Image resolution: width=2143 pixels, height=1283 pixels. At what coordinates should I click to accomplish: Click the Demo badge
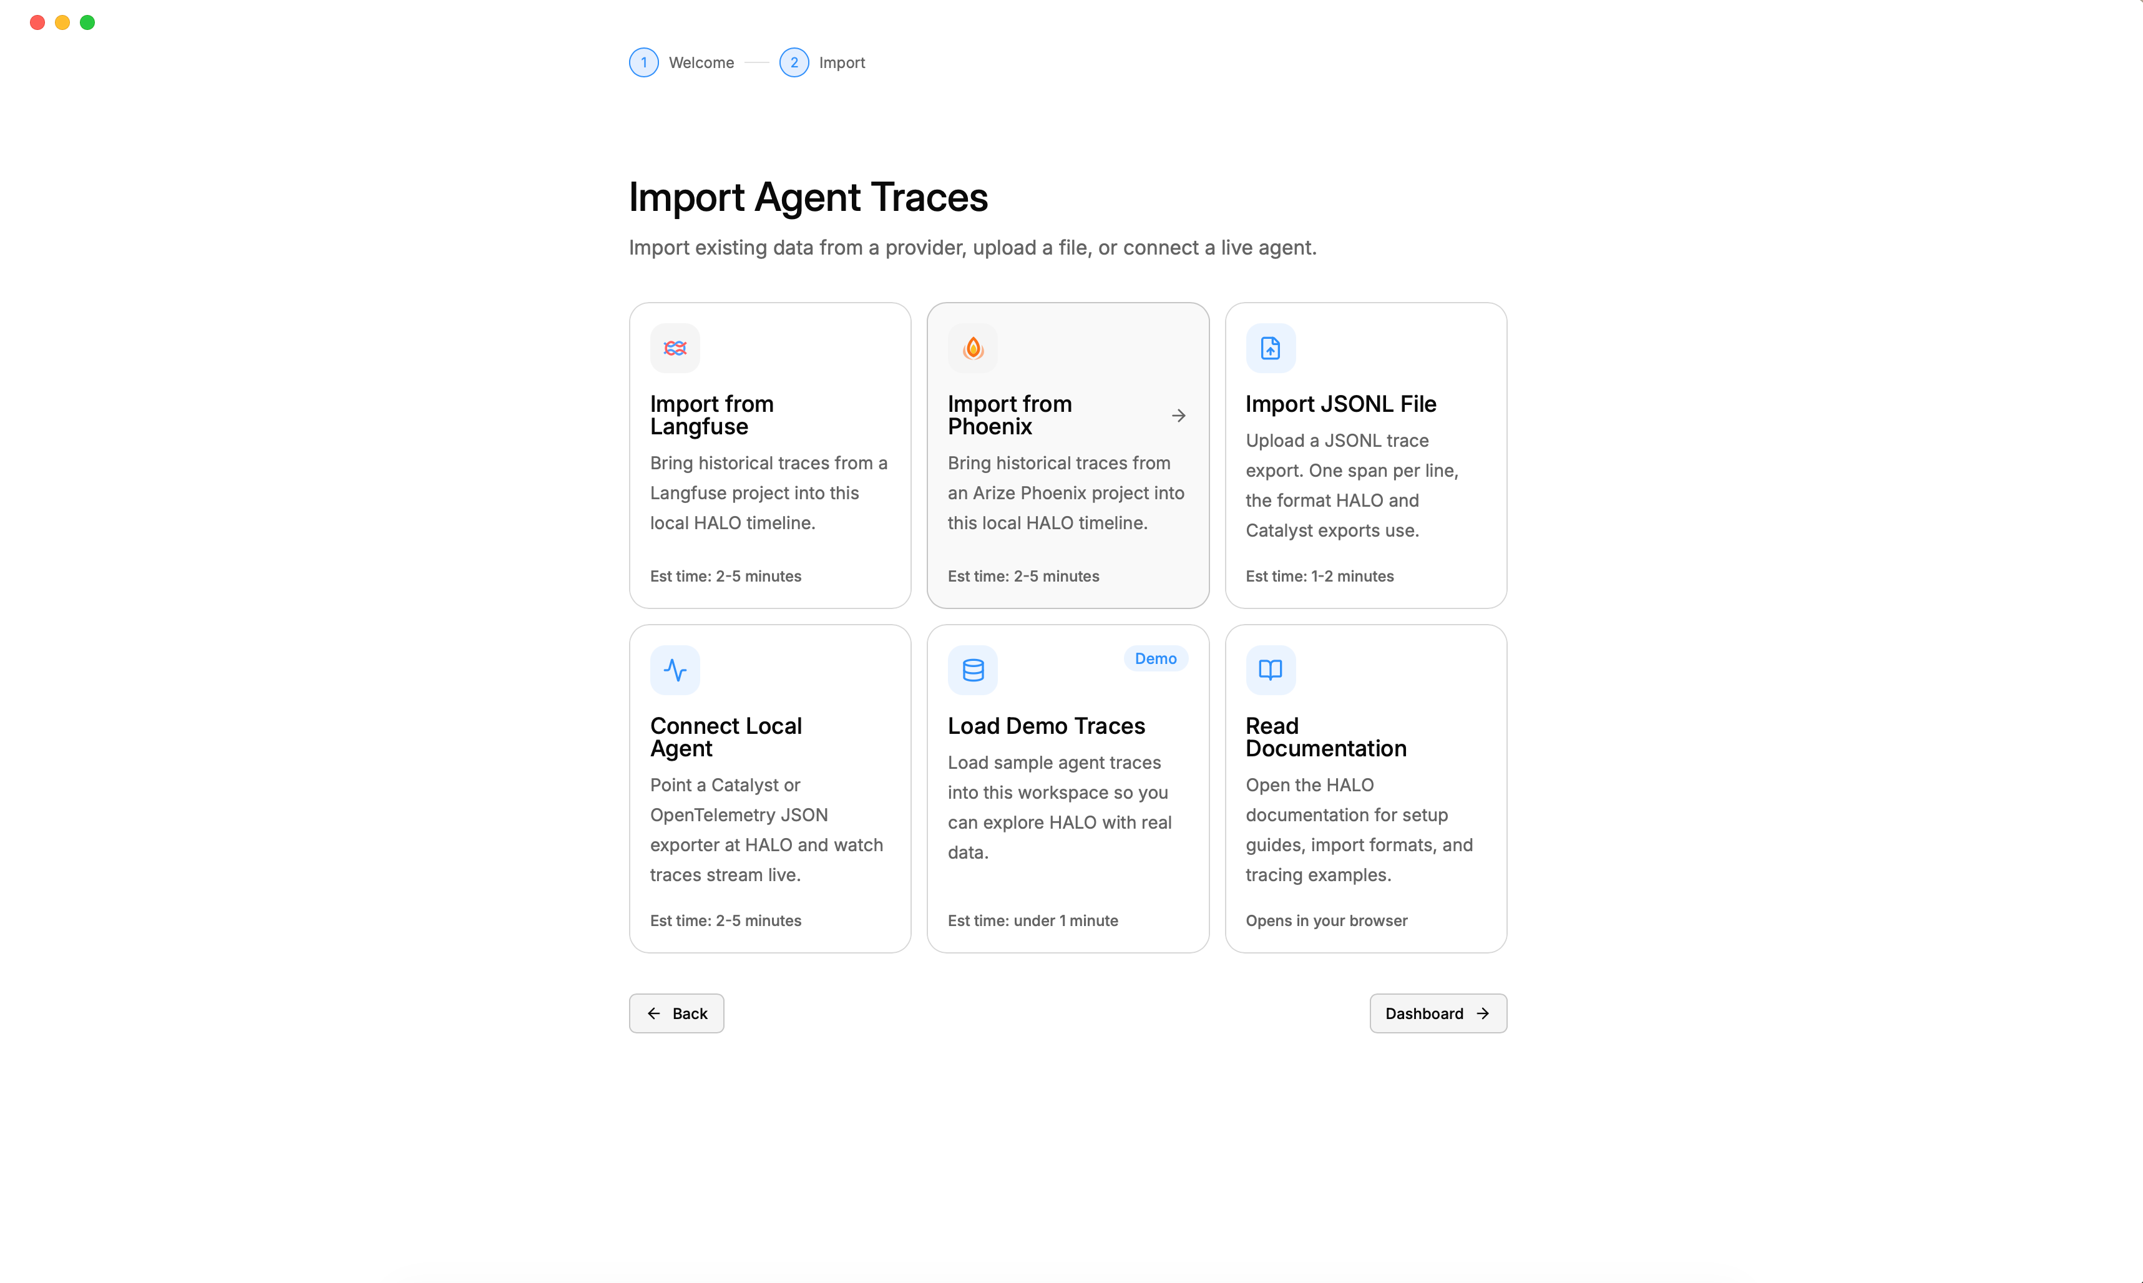pyautogui.click(x=1155, y=658)
